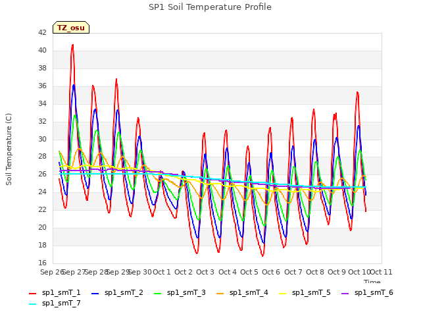Click the Oct 3 x-axis date label
Image resolution: width=421 pixels, height=316 pixels.
[x=205, y=272]
